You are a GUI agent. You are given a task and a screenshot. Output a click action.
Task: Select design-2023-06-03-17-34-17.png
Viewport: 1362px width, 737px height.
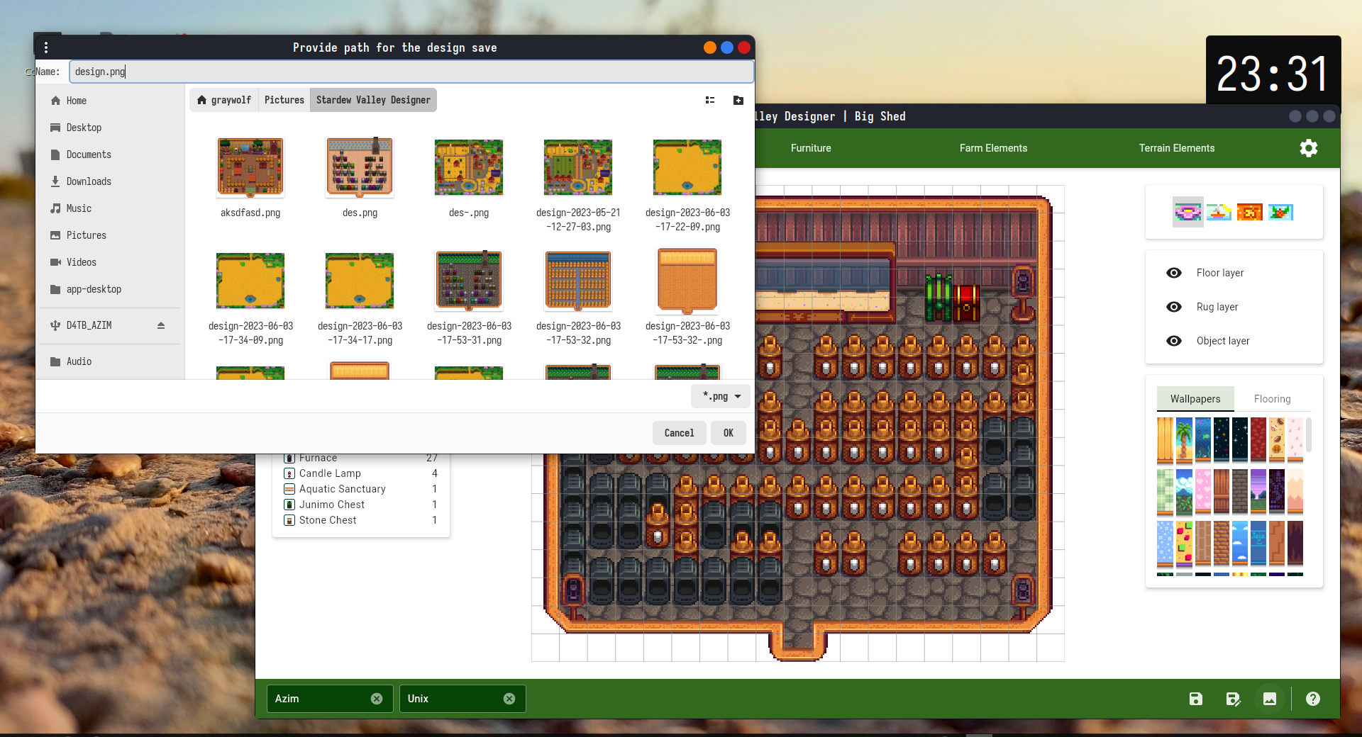tap(360, 298)
